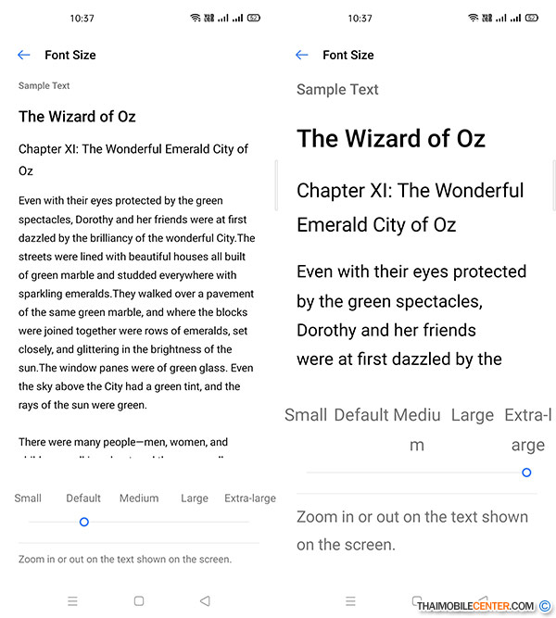Tap battery indicator on right phone status bar
The image size is (556, 618).
(532, 18)
